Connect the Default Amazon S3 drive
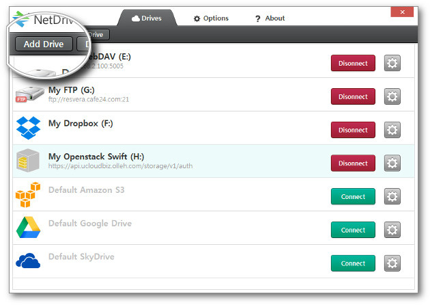Viewport: 430px width, 305px height. 353,196
